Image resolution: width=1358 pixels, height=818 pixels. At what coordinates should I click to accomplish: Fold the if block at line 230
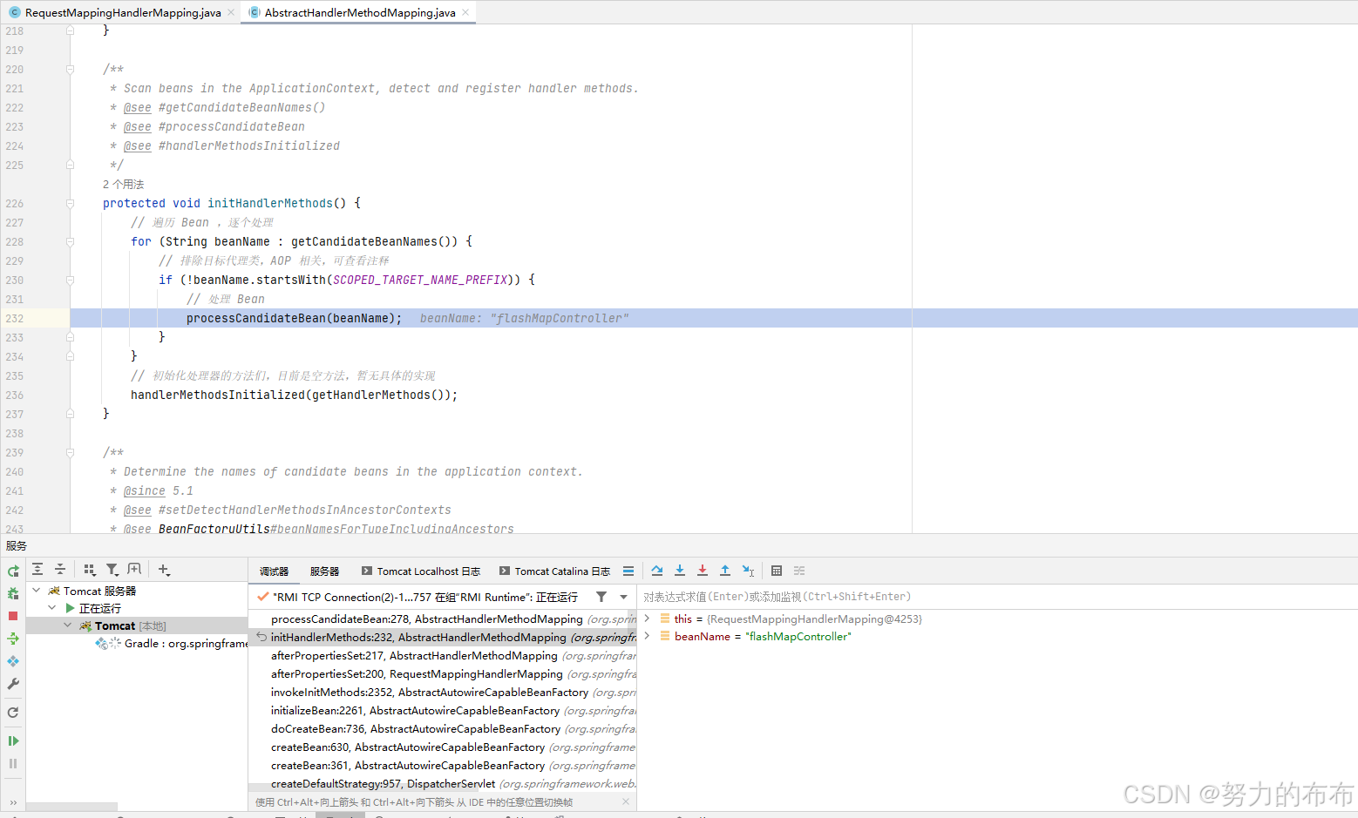pos(70,280)
